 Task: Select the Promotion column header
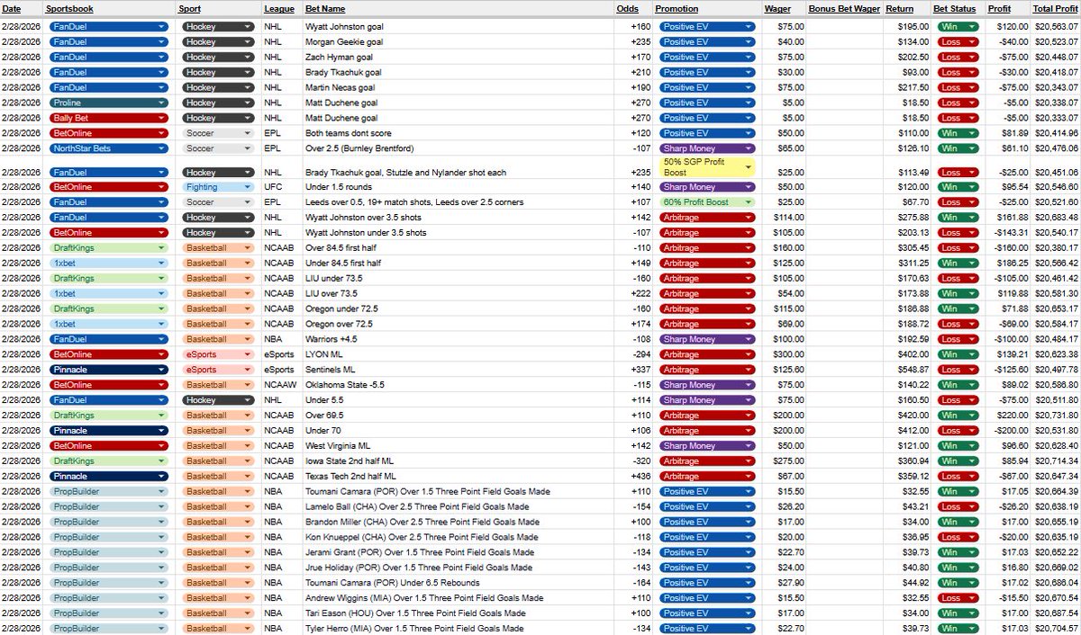[x=707, y=8]
